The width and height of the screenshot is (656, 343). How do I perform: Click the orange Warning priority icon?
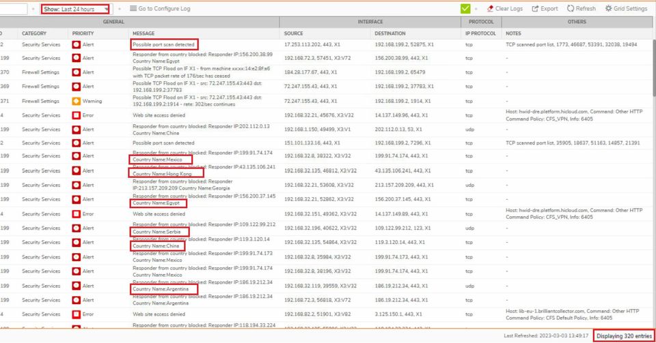76,101
